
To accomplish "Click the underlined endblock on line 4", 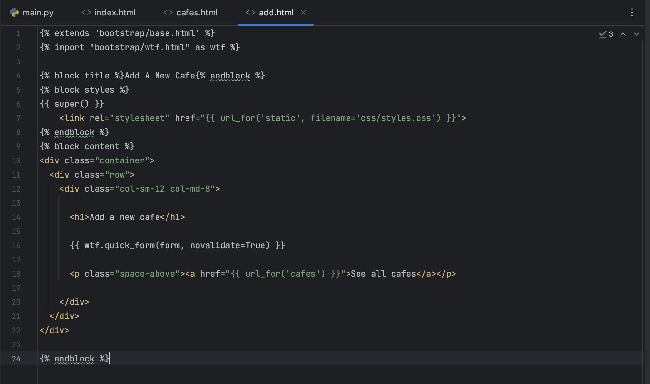I will (x=230, y=76).
